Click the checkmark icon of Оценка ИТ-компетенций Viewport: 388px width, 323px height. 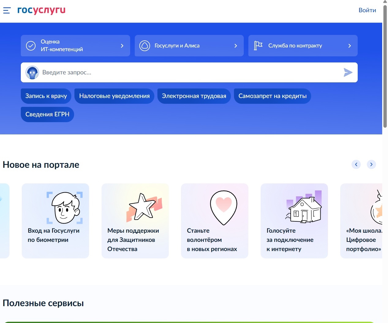[31, 46]
